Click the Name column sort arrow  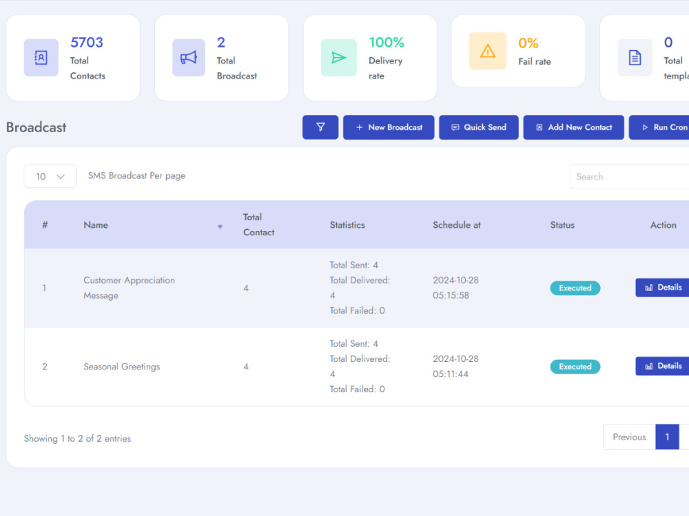(x=220, y=227)
